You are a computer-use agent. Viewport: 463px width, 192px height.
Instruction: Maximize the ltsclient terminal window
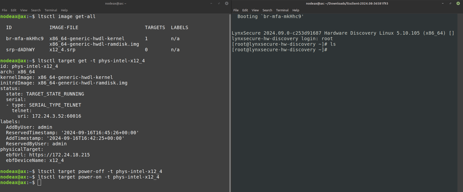450,3
